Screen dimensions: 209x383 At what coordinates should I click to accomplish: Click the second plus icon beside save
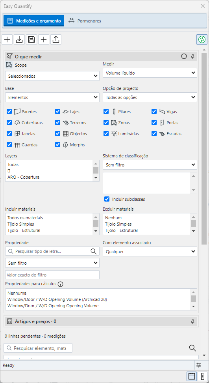[x=44, y=39]
